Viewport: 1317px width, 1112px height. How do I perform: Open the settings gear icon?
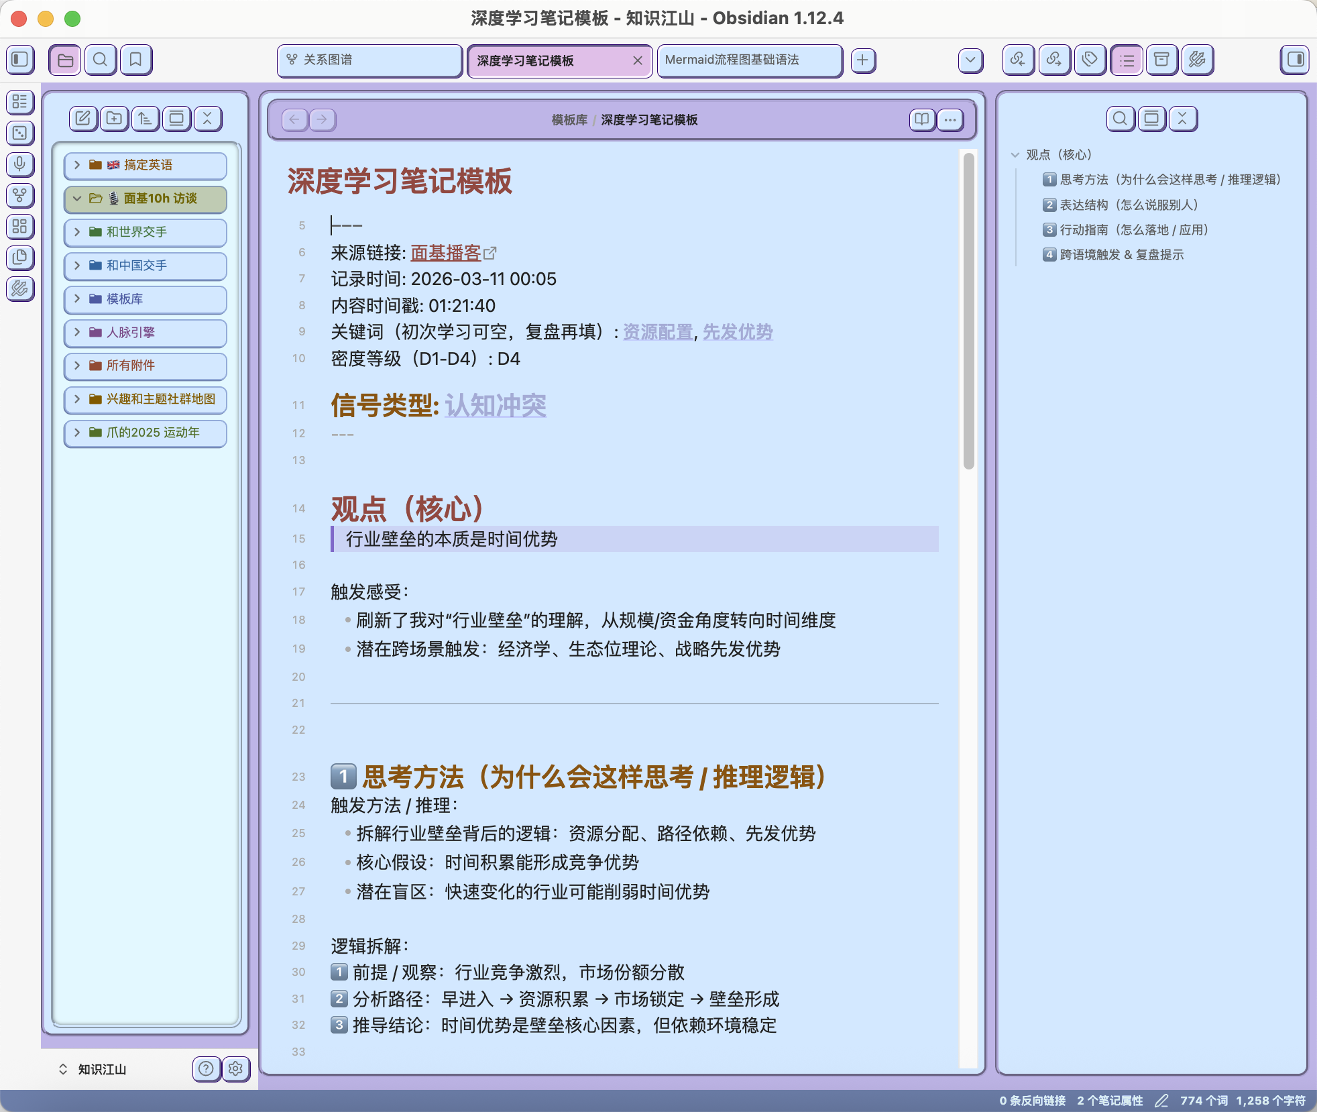(x=235, y=1068)
